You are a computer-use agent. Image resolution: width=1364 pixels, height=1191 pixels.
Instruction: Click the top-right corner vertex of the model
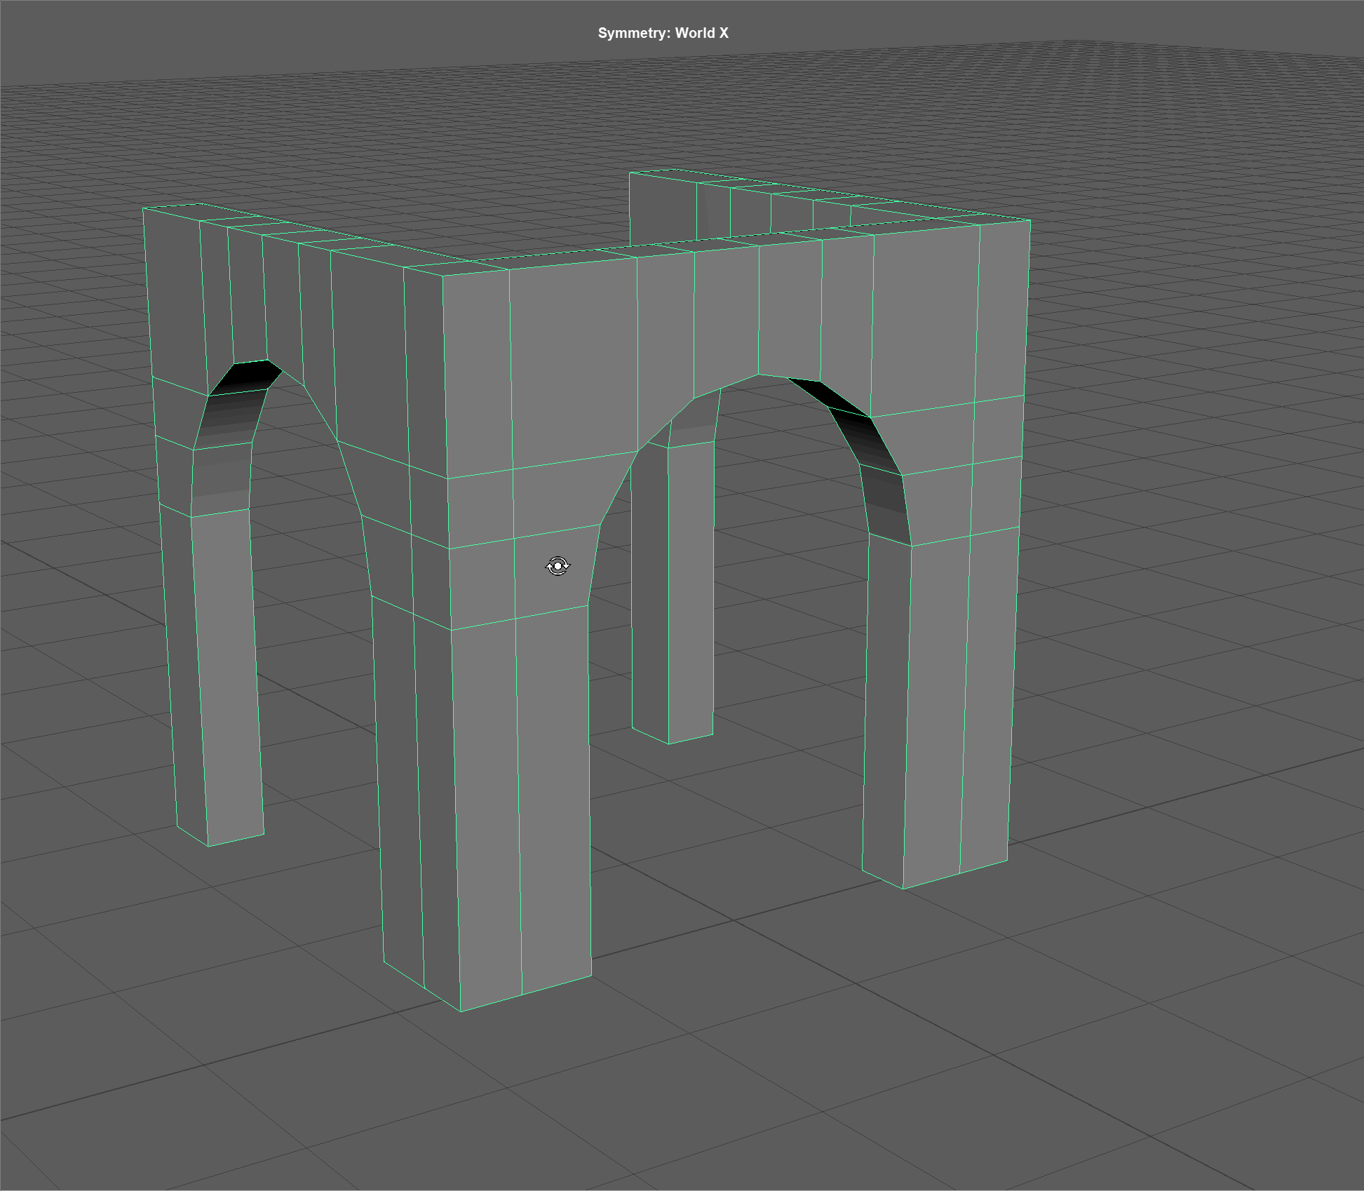click(1030, 220)
